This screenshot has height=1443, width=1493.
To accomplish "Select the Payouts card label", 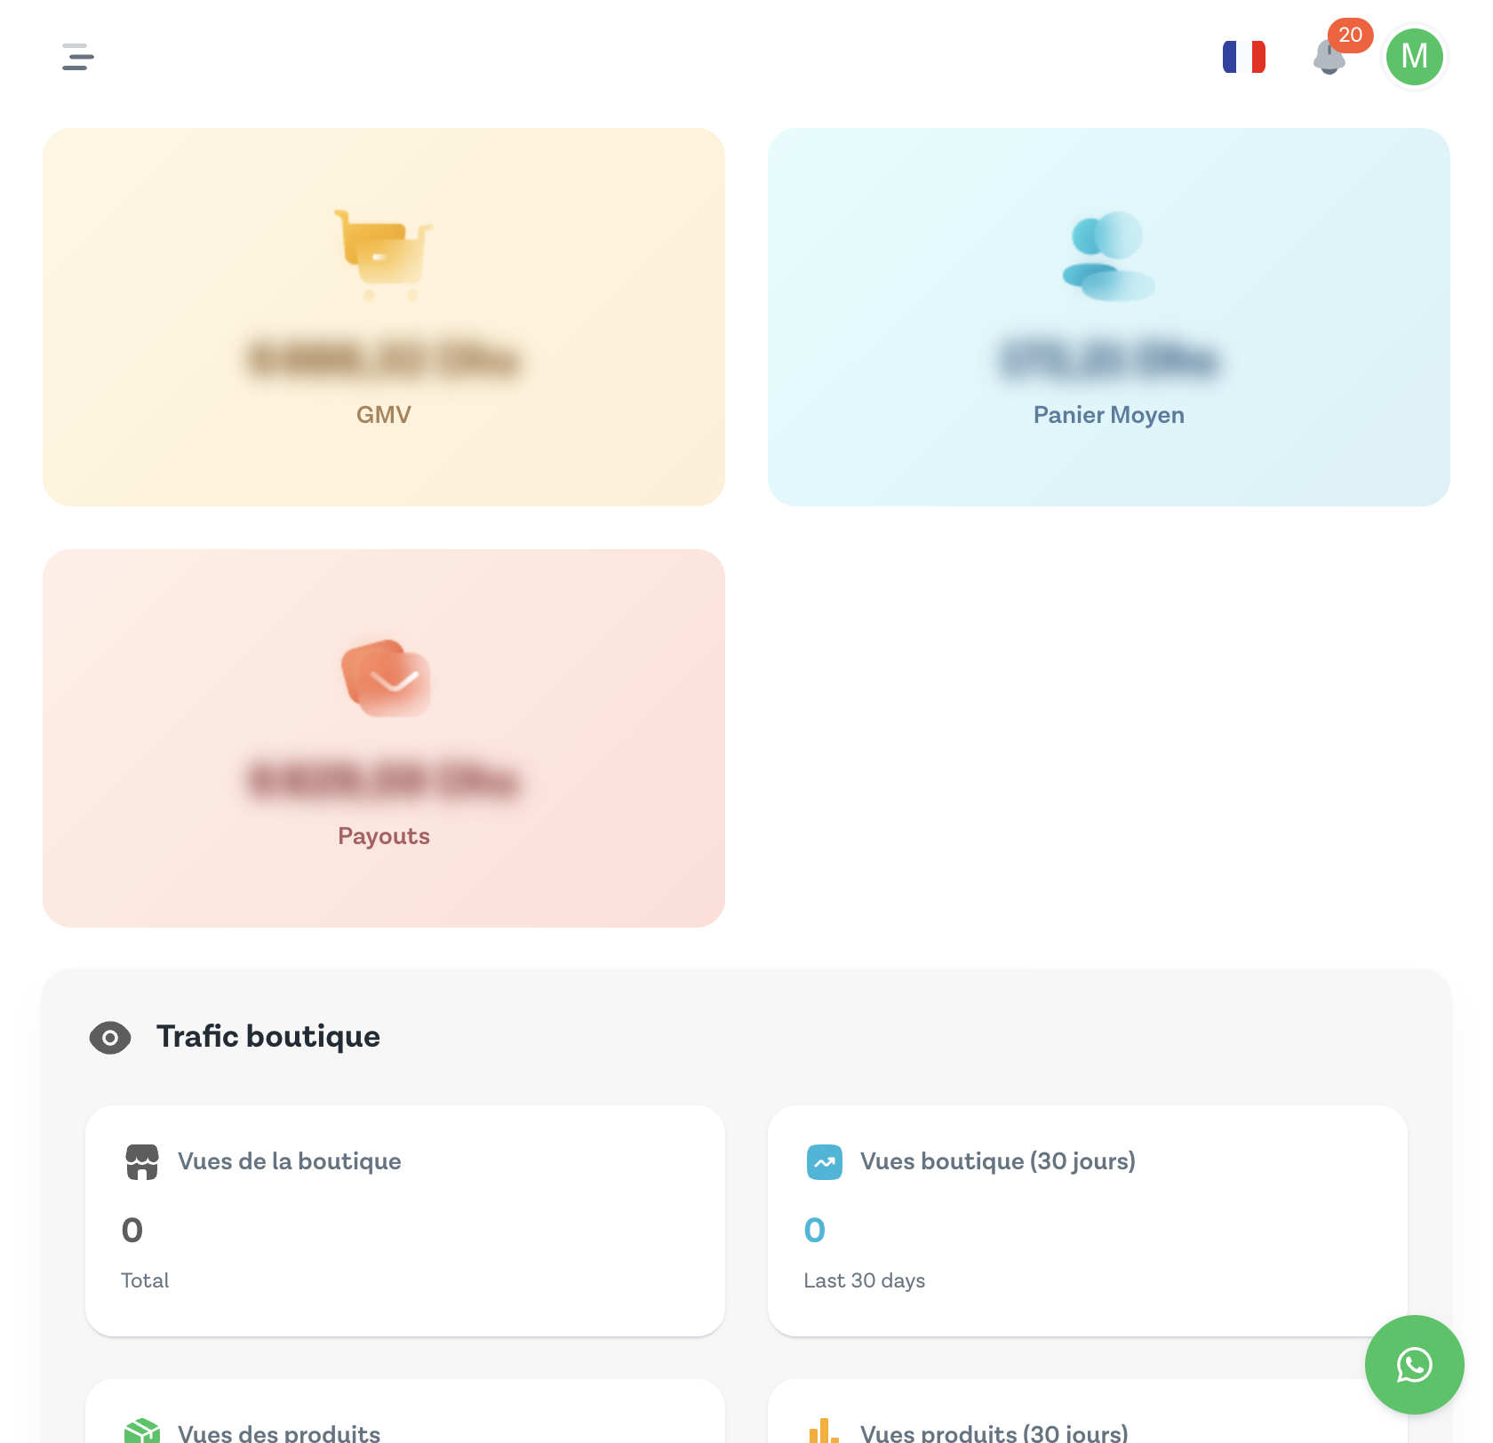I will tap(384, 836).
